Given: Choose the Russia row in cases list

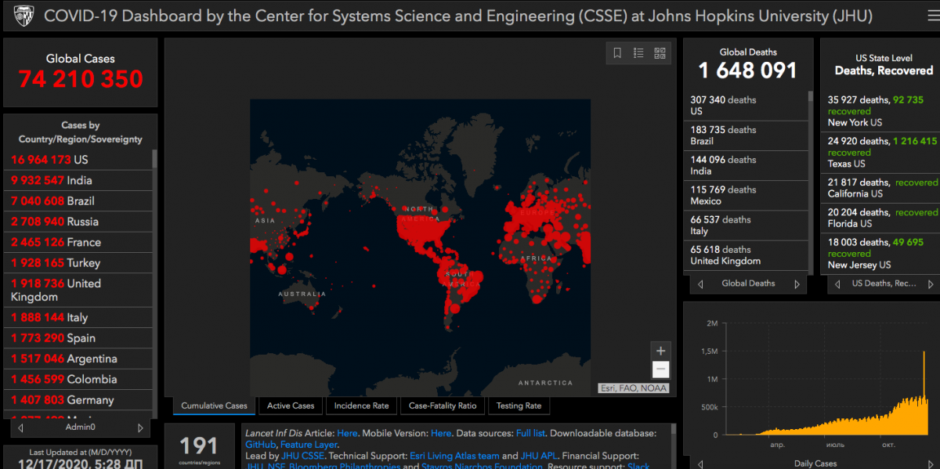Looking at the screenshot, I should point(78,222).
